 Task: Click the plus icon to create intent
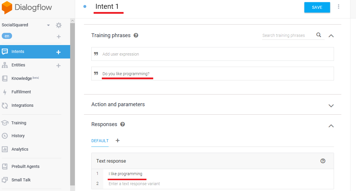58,52
